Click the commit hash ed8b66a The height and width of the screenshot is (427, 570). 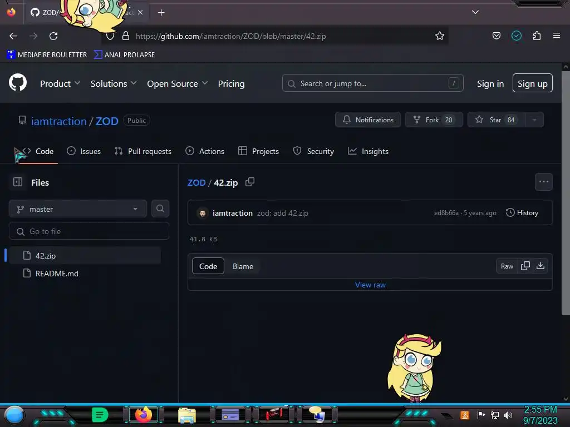[x=446, y=213]
